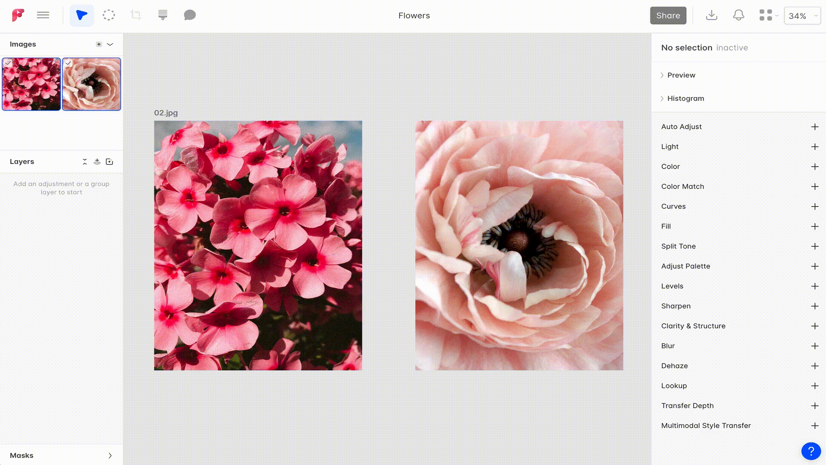
Task: Collapse the Images panel chevron
Action: 110,44
